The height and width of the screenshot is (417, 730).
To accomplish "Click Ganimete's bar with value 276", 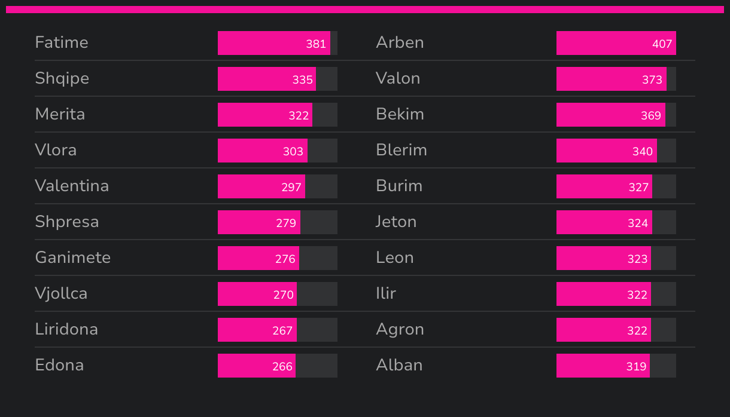I will tap(258, 258).
